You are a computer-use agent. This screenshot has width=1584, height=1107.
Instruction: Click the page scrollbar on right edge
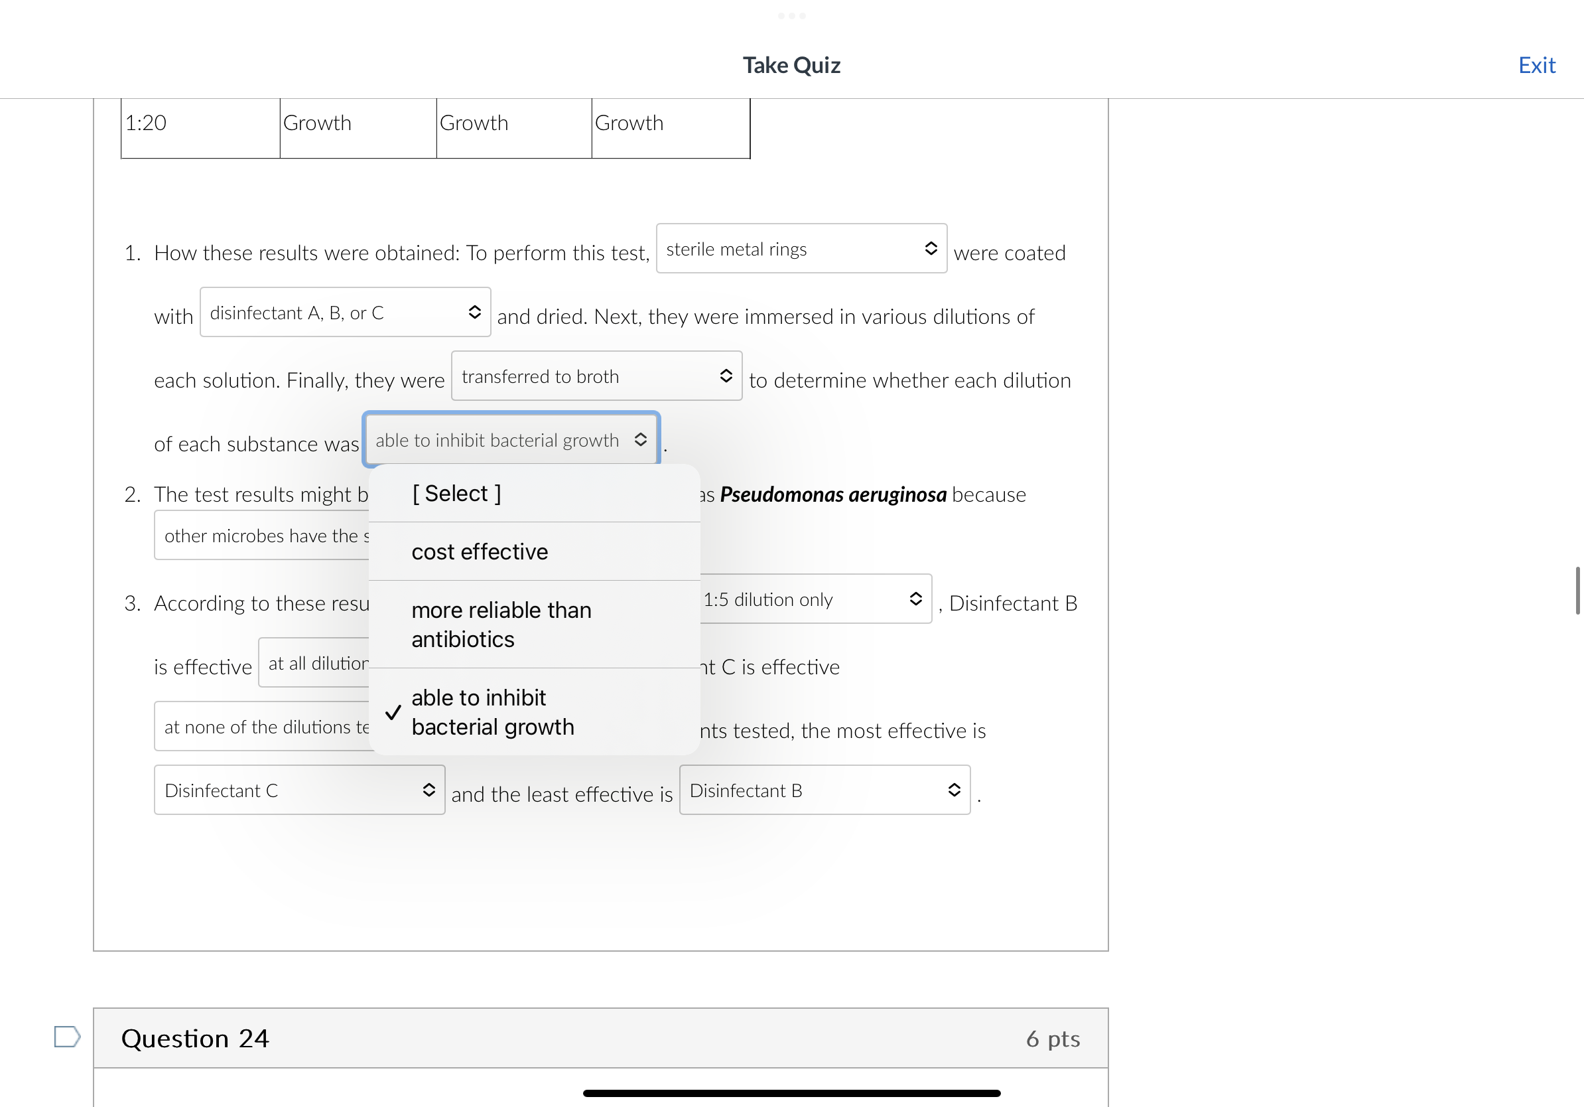click(x=1577, y=590)
